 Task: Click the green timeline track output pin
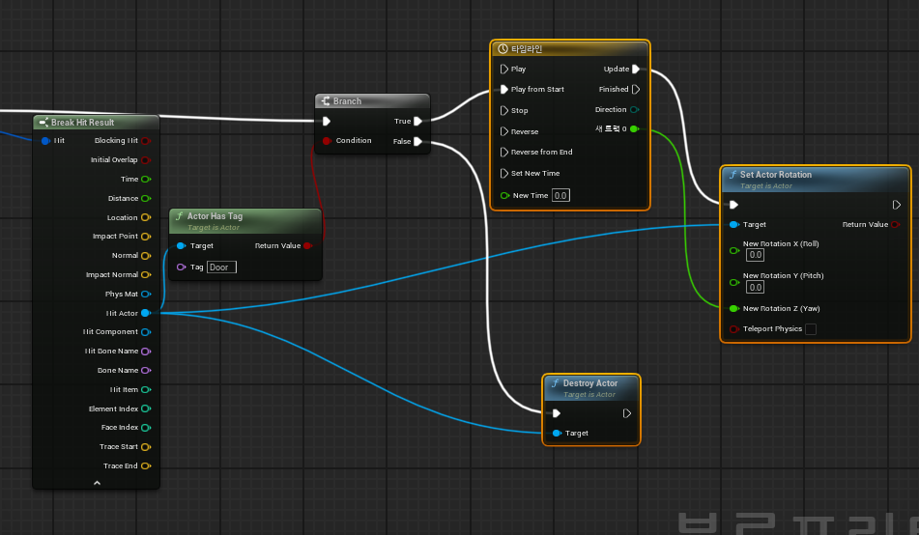click(x=634, y=128)
